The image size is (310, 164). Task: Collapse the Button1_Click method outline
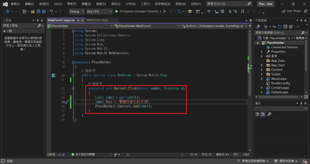point(74,89)
